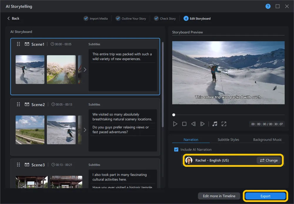Edit subtitle "We visited so many absolutely"
This screenshot has height=204, width=294.
[x=123, y=117]
